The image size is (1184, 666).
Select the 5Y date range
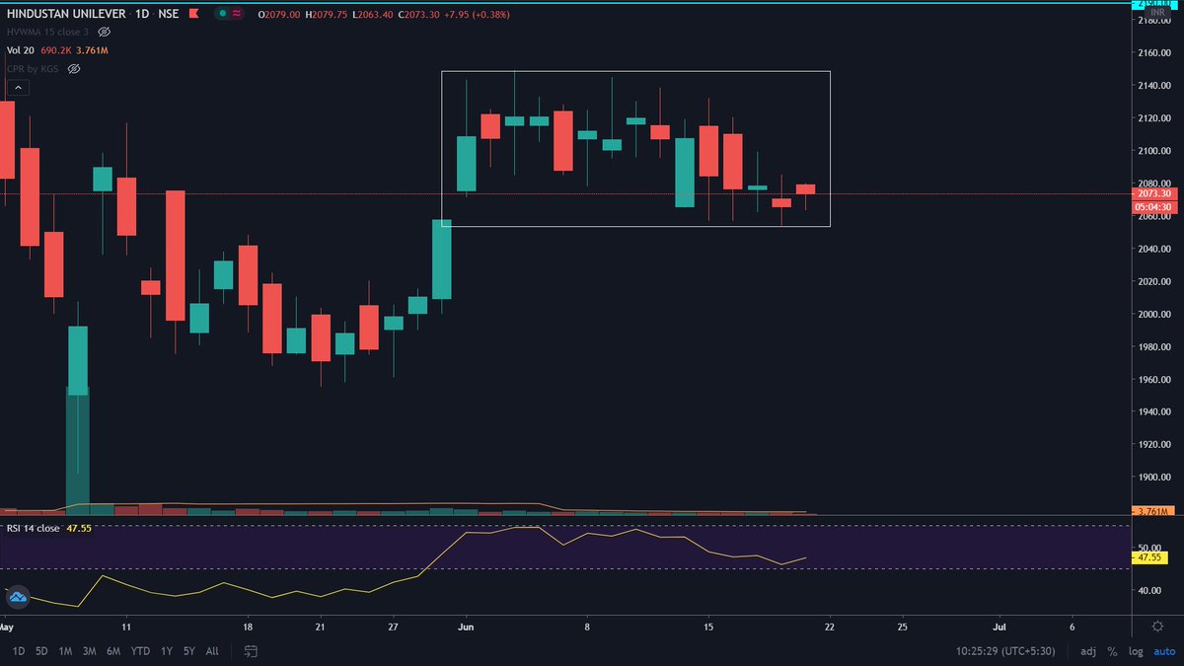[187, 651]
